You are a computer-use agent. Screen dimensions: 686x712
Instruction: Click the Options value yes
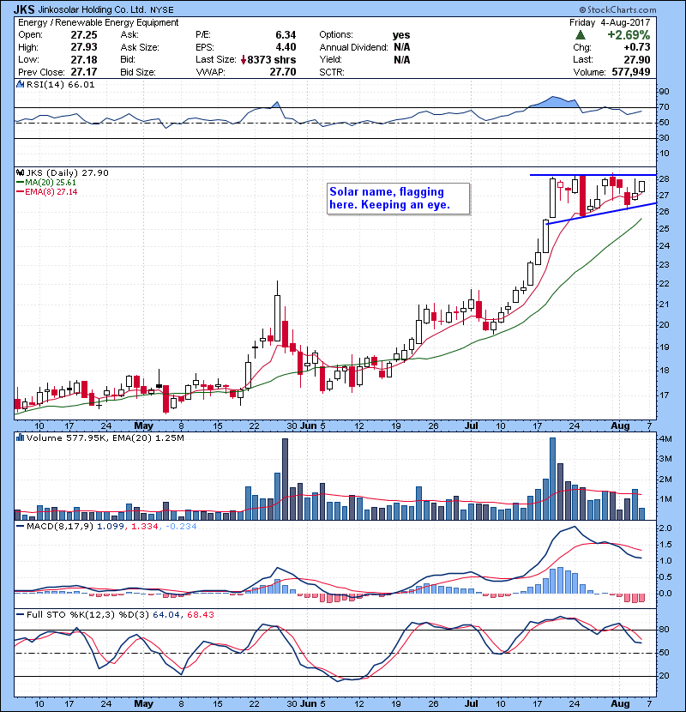point(401,35)
